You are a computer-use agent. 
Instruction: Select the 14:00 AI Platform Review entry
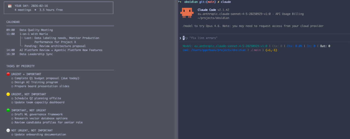(x=54, y=50)
